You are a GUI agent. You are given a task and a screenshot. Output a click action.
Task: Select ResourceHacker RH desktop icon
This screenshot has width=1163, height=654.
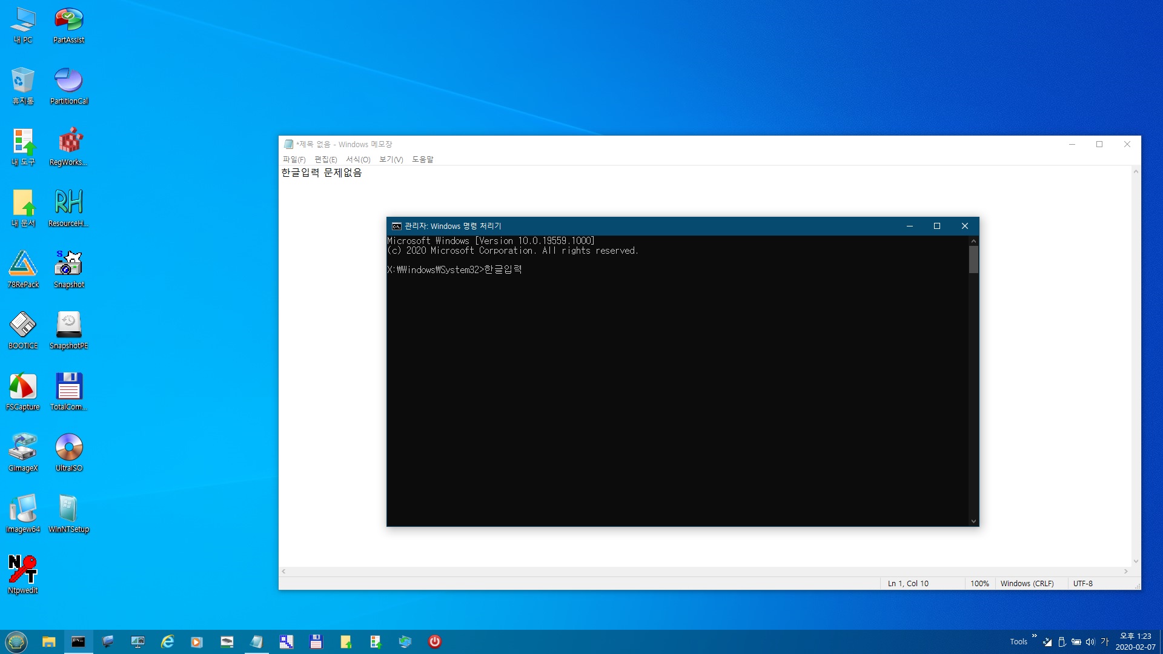68,209
